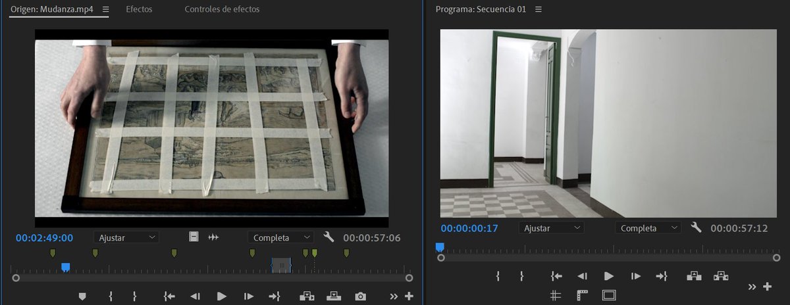Select the Origen: Mudanza.mp4 tab
The width and height of the screenshot is (790, 305).
(53, 9)
